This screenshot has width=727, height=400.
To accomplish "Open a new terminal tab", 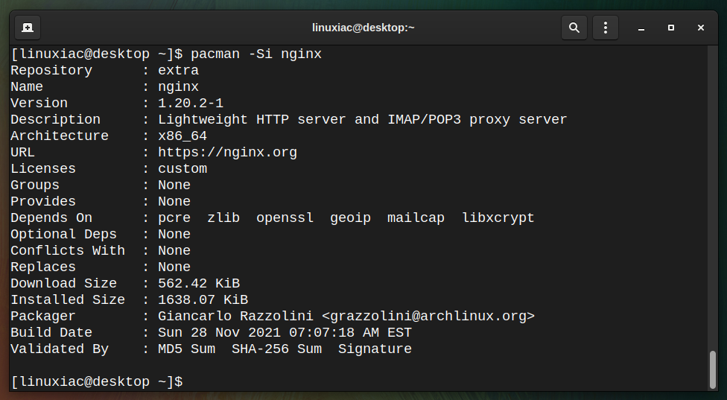I will click(28, 28).
